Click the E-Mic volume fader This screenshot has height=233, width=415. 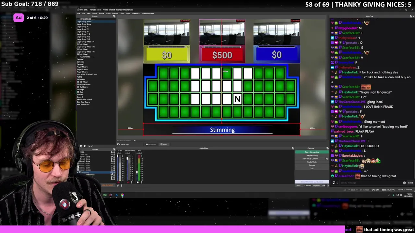tap(118, 156)
